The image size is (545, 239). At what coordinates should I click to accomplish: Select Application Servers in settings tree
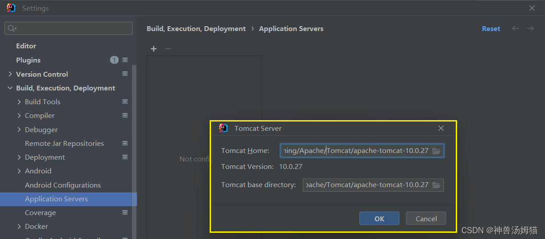coord(68,199)
